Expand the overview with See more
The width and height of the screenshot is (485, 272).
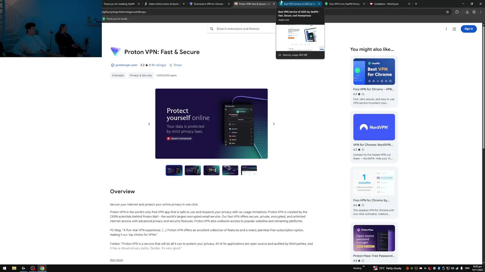click(x=116, y=260)
